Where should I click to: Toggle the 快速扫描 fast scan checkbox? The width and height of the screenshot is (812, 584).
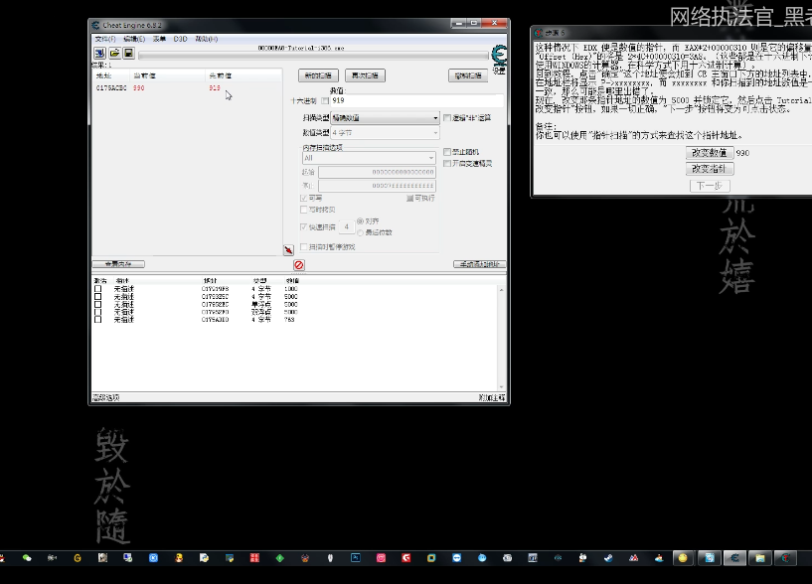[x=304, y=227]
